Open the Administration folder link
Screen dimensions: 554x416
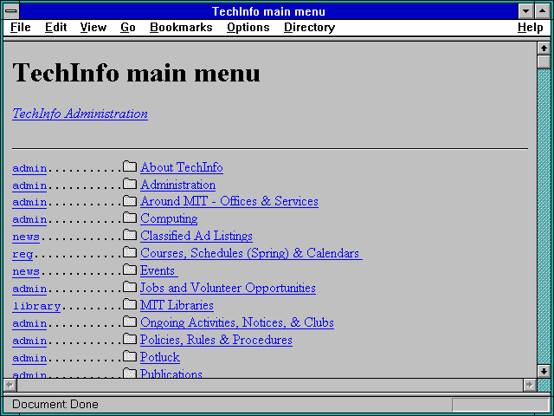tap(177, 185)
